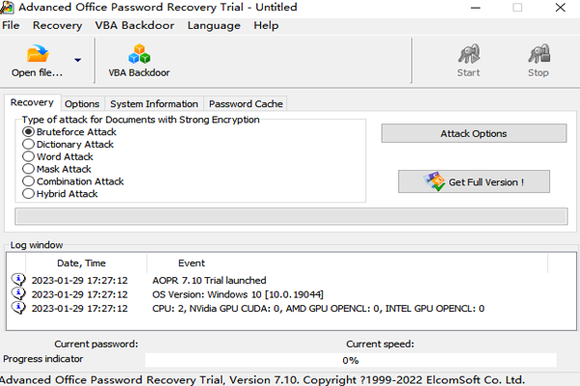The image size is (580, 386).
Task: Minimize the application window
Action: (x=476, y=8)
